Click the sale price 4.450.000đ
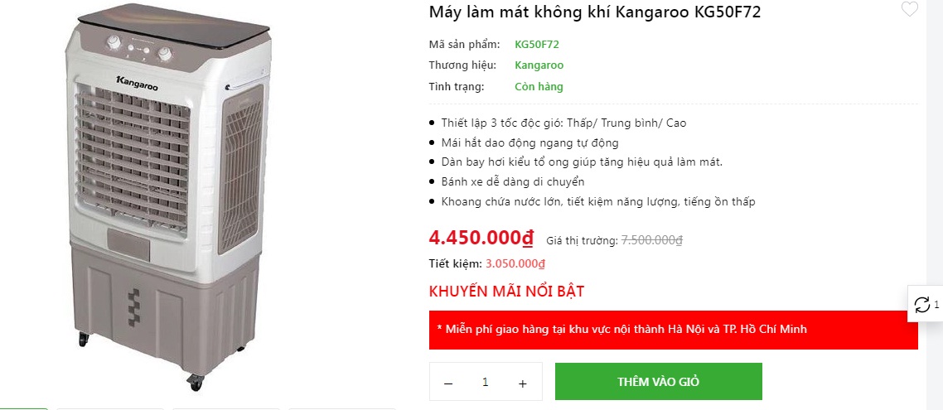This screenshot has width=943, height=410. pyautogui.click(x=481, y=239)
